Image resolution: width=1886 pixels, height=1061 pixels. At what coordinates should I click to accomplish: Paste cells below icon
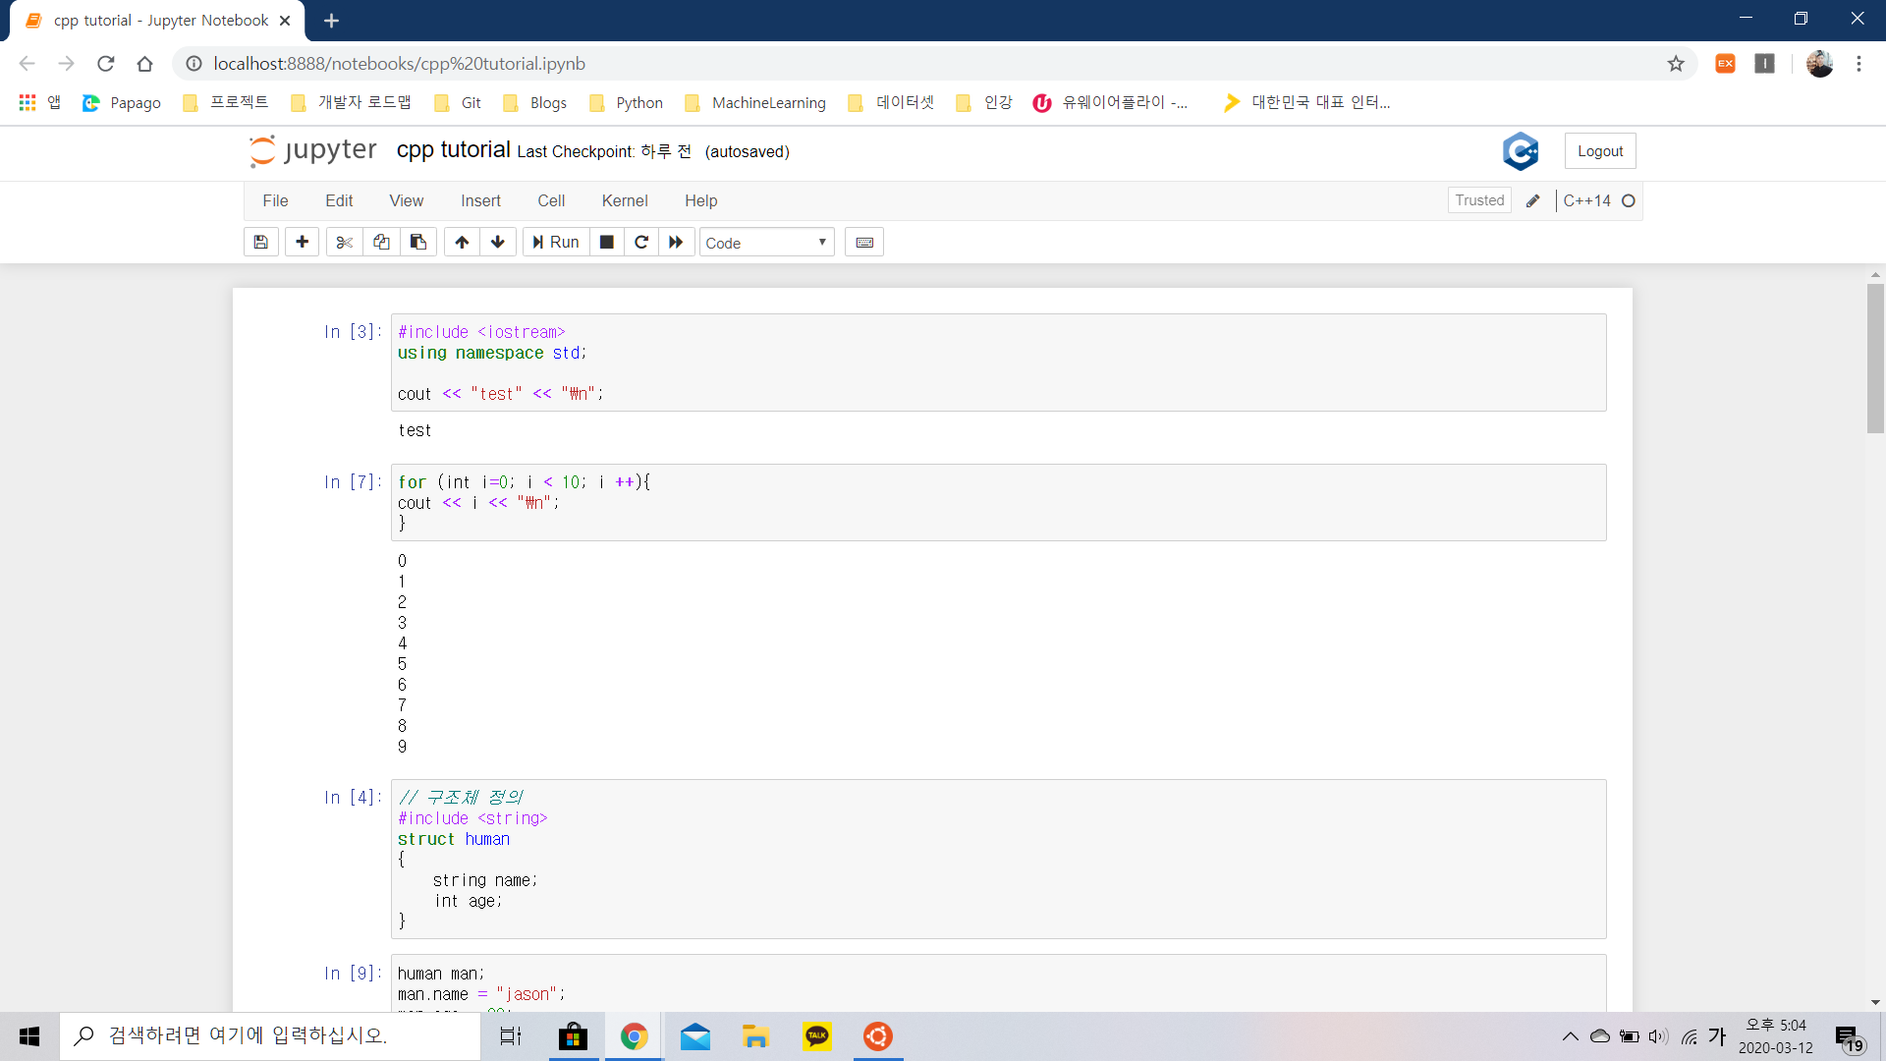pos(418,242)
